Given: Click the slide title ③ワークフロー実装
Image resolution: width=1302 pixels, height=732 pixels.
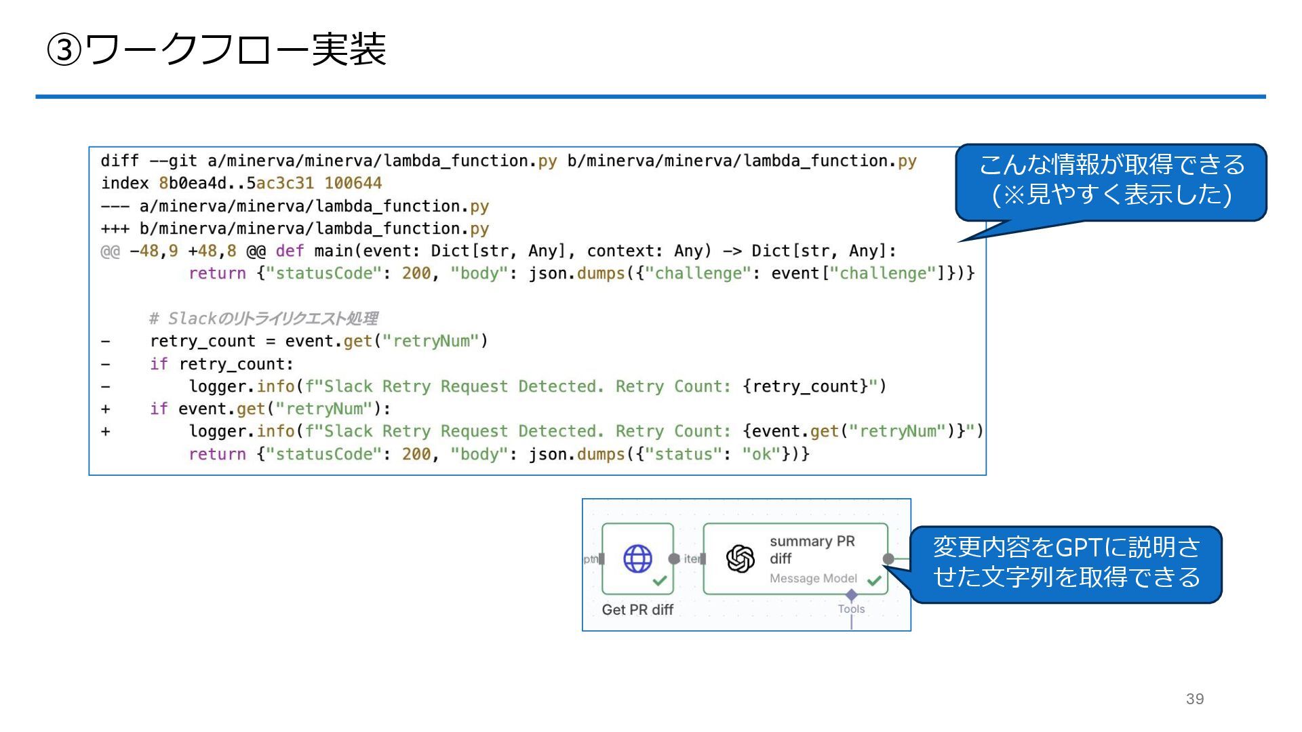Looking at the screenshot, I should coord(216,49).
